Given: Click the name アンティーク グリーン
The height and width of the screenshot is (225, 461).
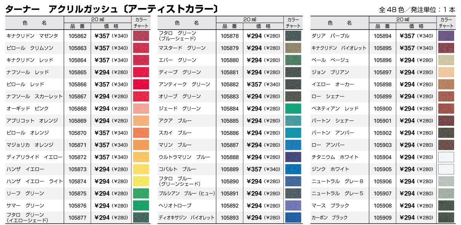Looking at the screenshot, I should click(184, 84).
